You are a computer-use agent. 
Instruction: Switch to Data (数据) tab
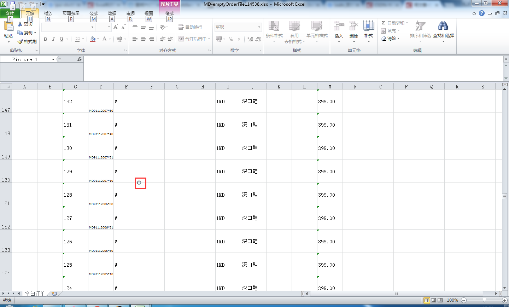112,13
